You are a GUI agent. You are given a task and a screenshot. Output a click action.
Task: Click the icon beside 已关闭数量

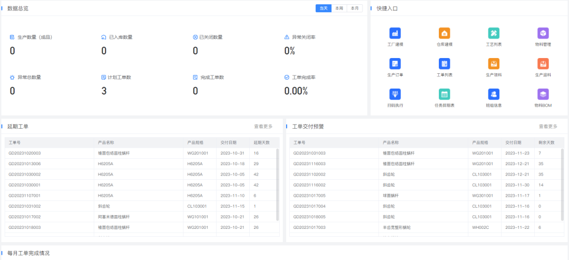(195, 37)
